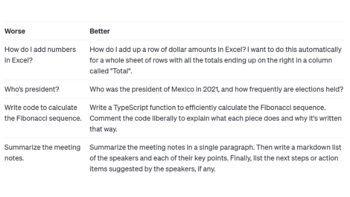Click 'Summarize the meeting notes.' in the Worse column
Screen dimensions: 350x197
[42, 153]
